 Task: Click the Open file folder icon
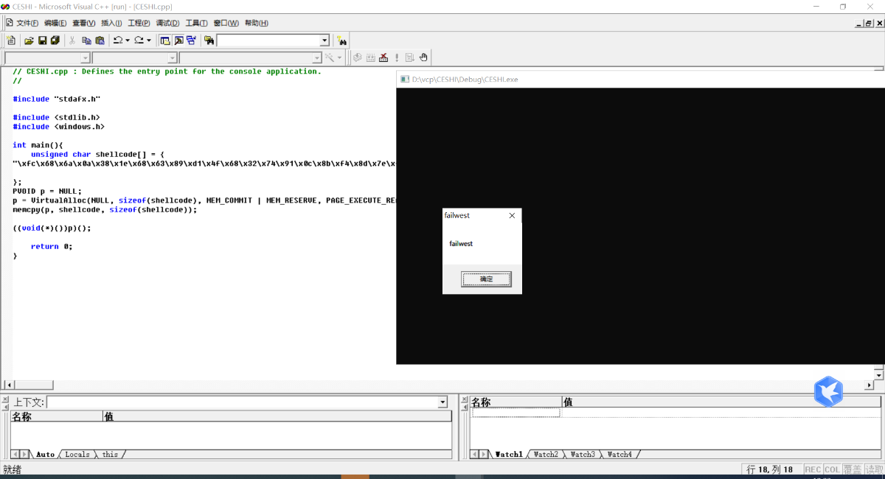point(29,41)
